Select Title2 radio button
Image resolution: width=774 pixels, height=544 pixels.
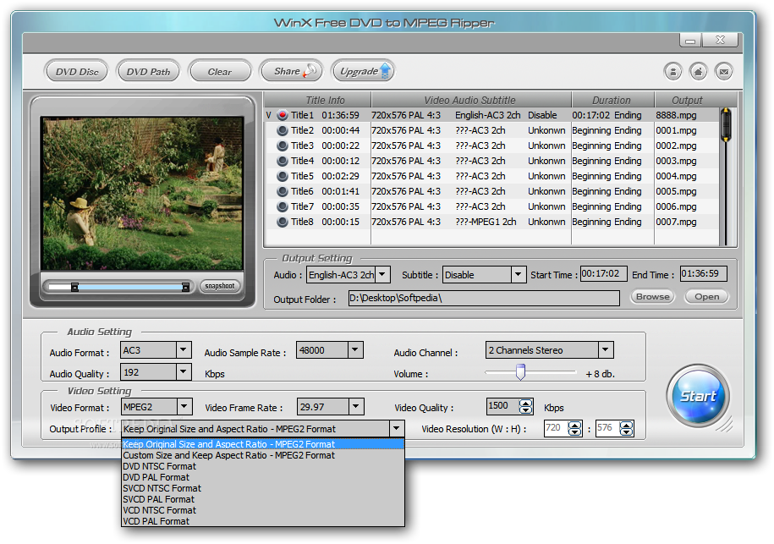[283, 130]
